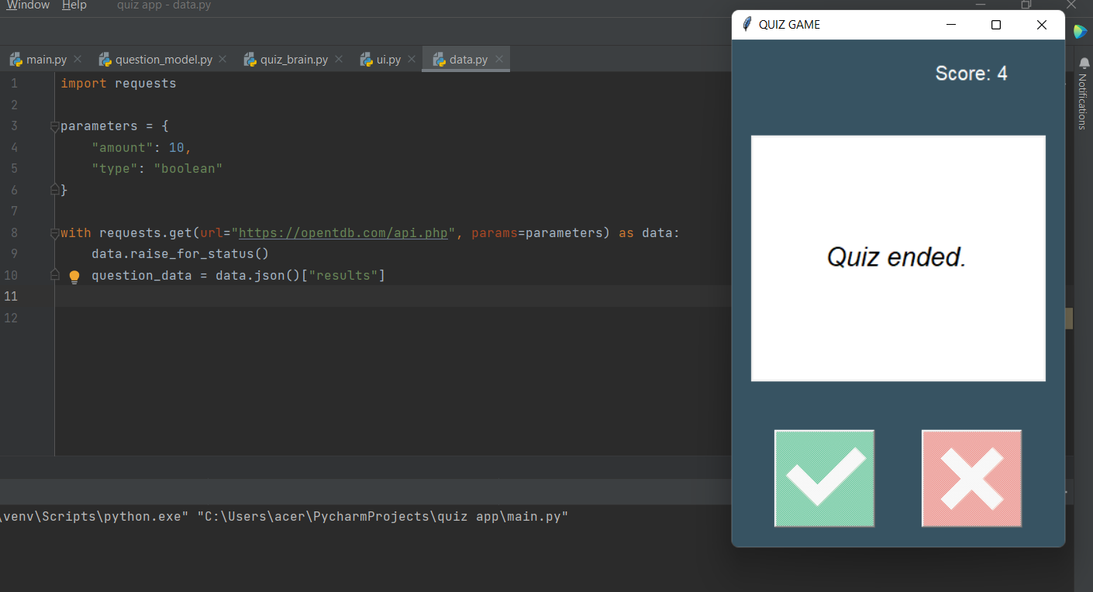Viewport: 1093px width, 592px height.
Task: Open the Notifications bell in PyCharm sidebar
Action: [1084, 63]
